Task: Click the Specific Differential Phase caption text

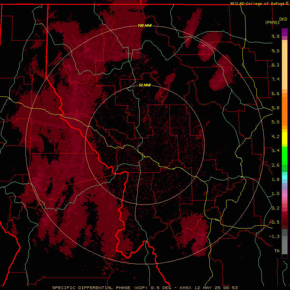Action: [145, 288]
